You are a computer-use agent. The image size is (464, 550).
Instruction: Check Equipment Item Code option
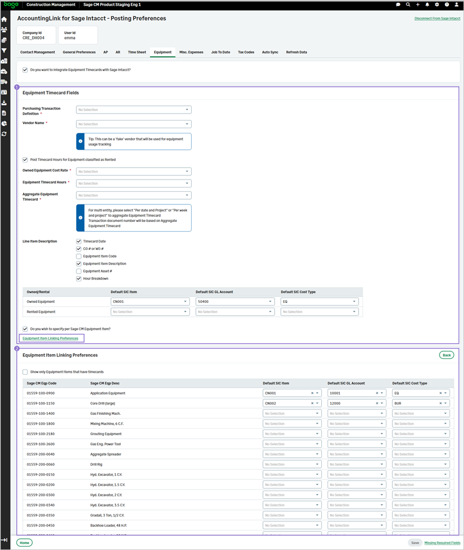(79, 256)
